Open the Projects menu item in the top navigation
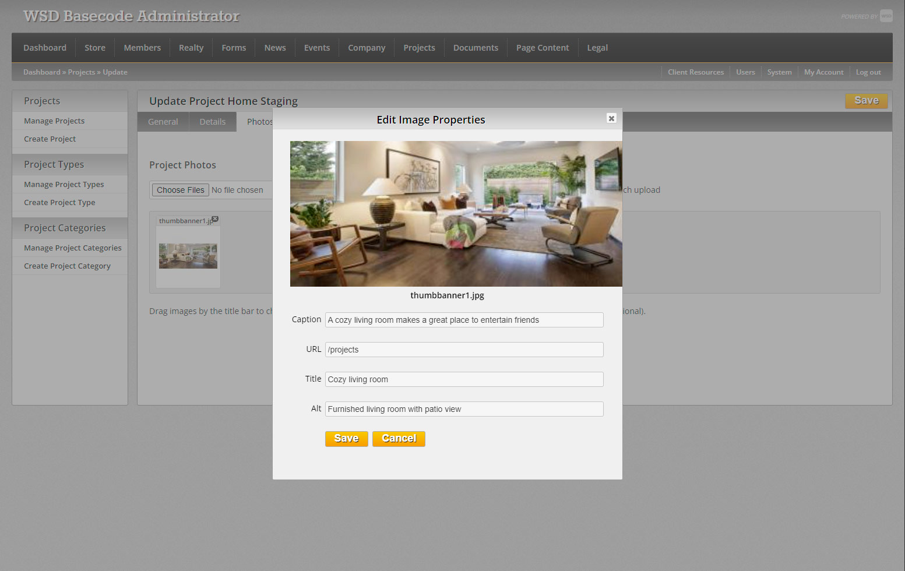905x571 pixels. coord(419,48)
